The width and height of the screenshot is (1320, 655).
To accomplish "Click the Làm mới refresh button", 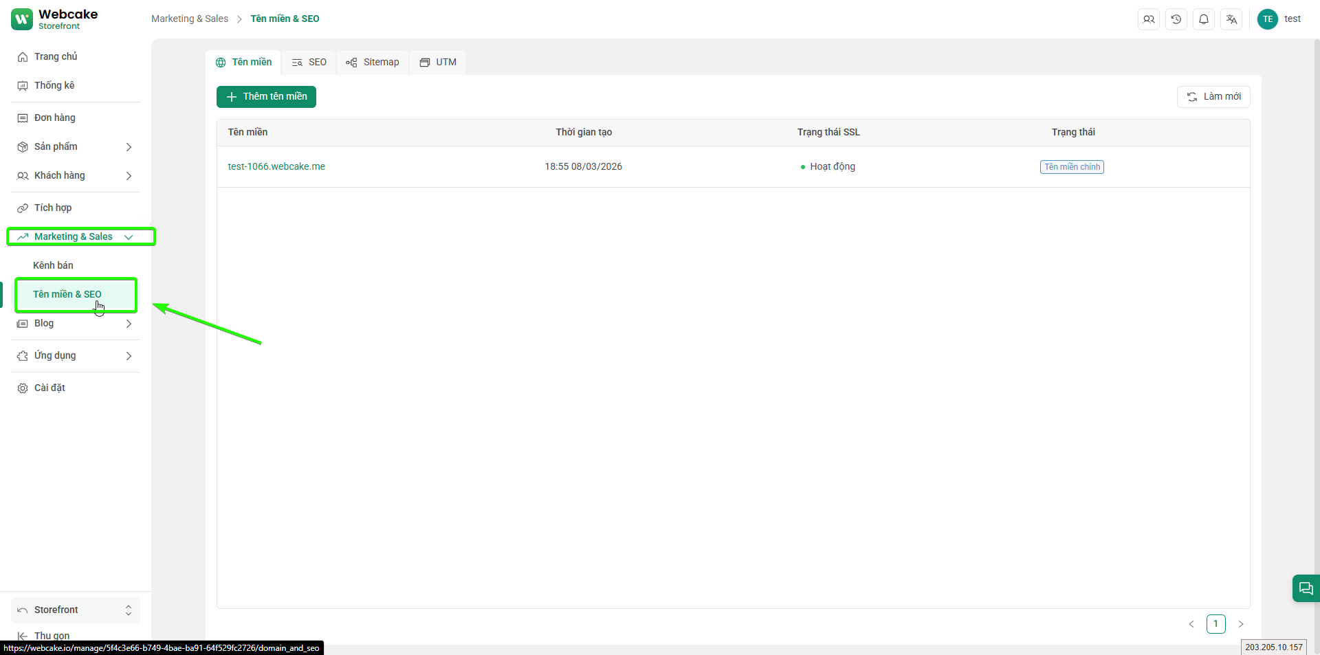I will tap(1213, 97).
